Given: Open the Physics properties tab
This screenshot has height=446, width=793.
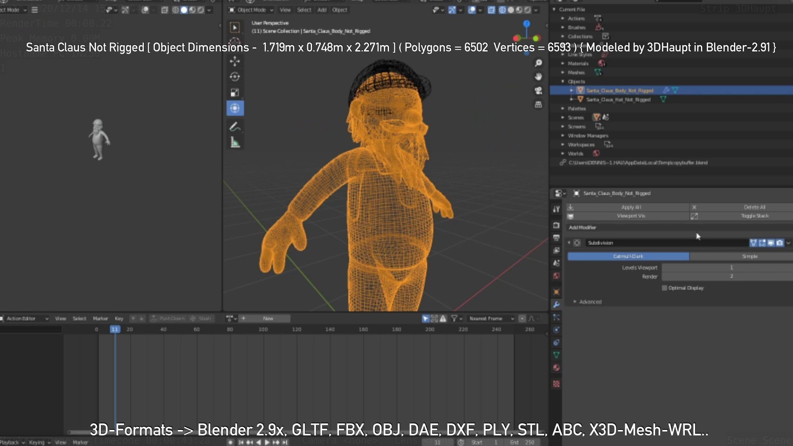Looking at the screenshot, I should click(556, 330).
